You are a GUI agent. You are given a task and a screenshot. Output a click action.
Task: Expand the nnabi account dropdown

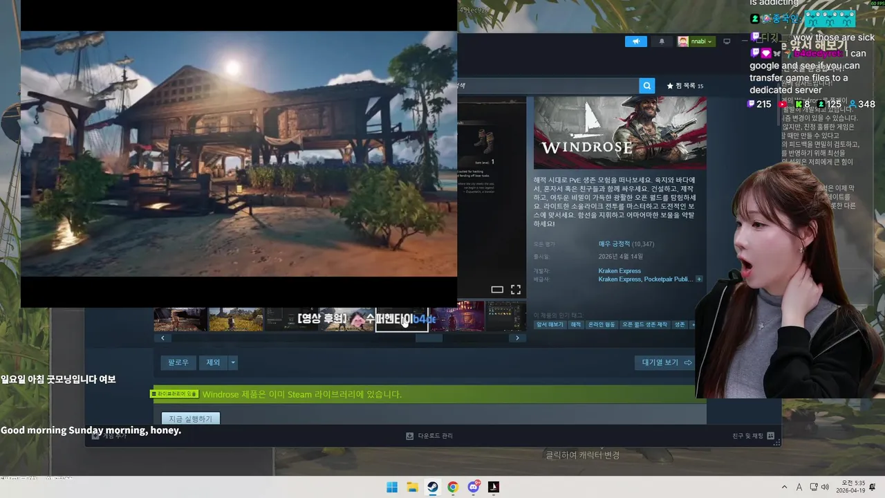(696, 41)
